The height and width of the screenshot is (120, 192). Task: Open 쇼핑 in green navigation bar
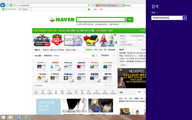click(x=55, y=31)
